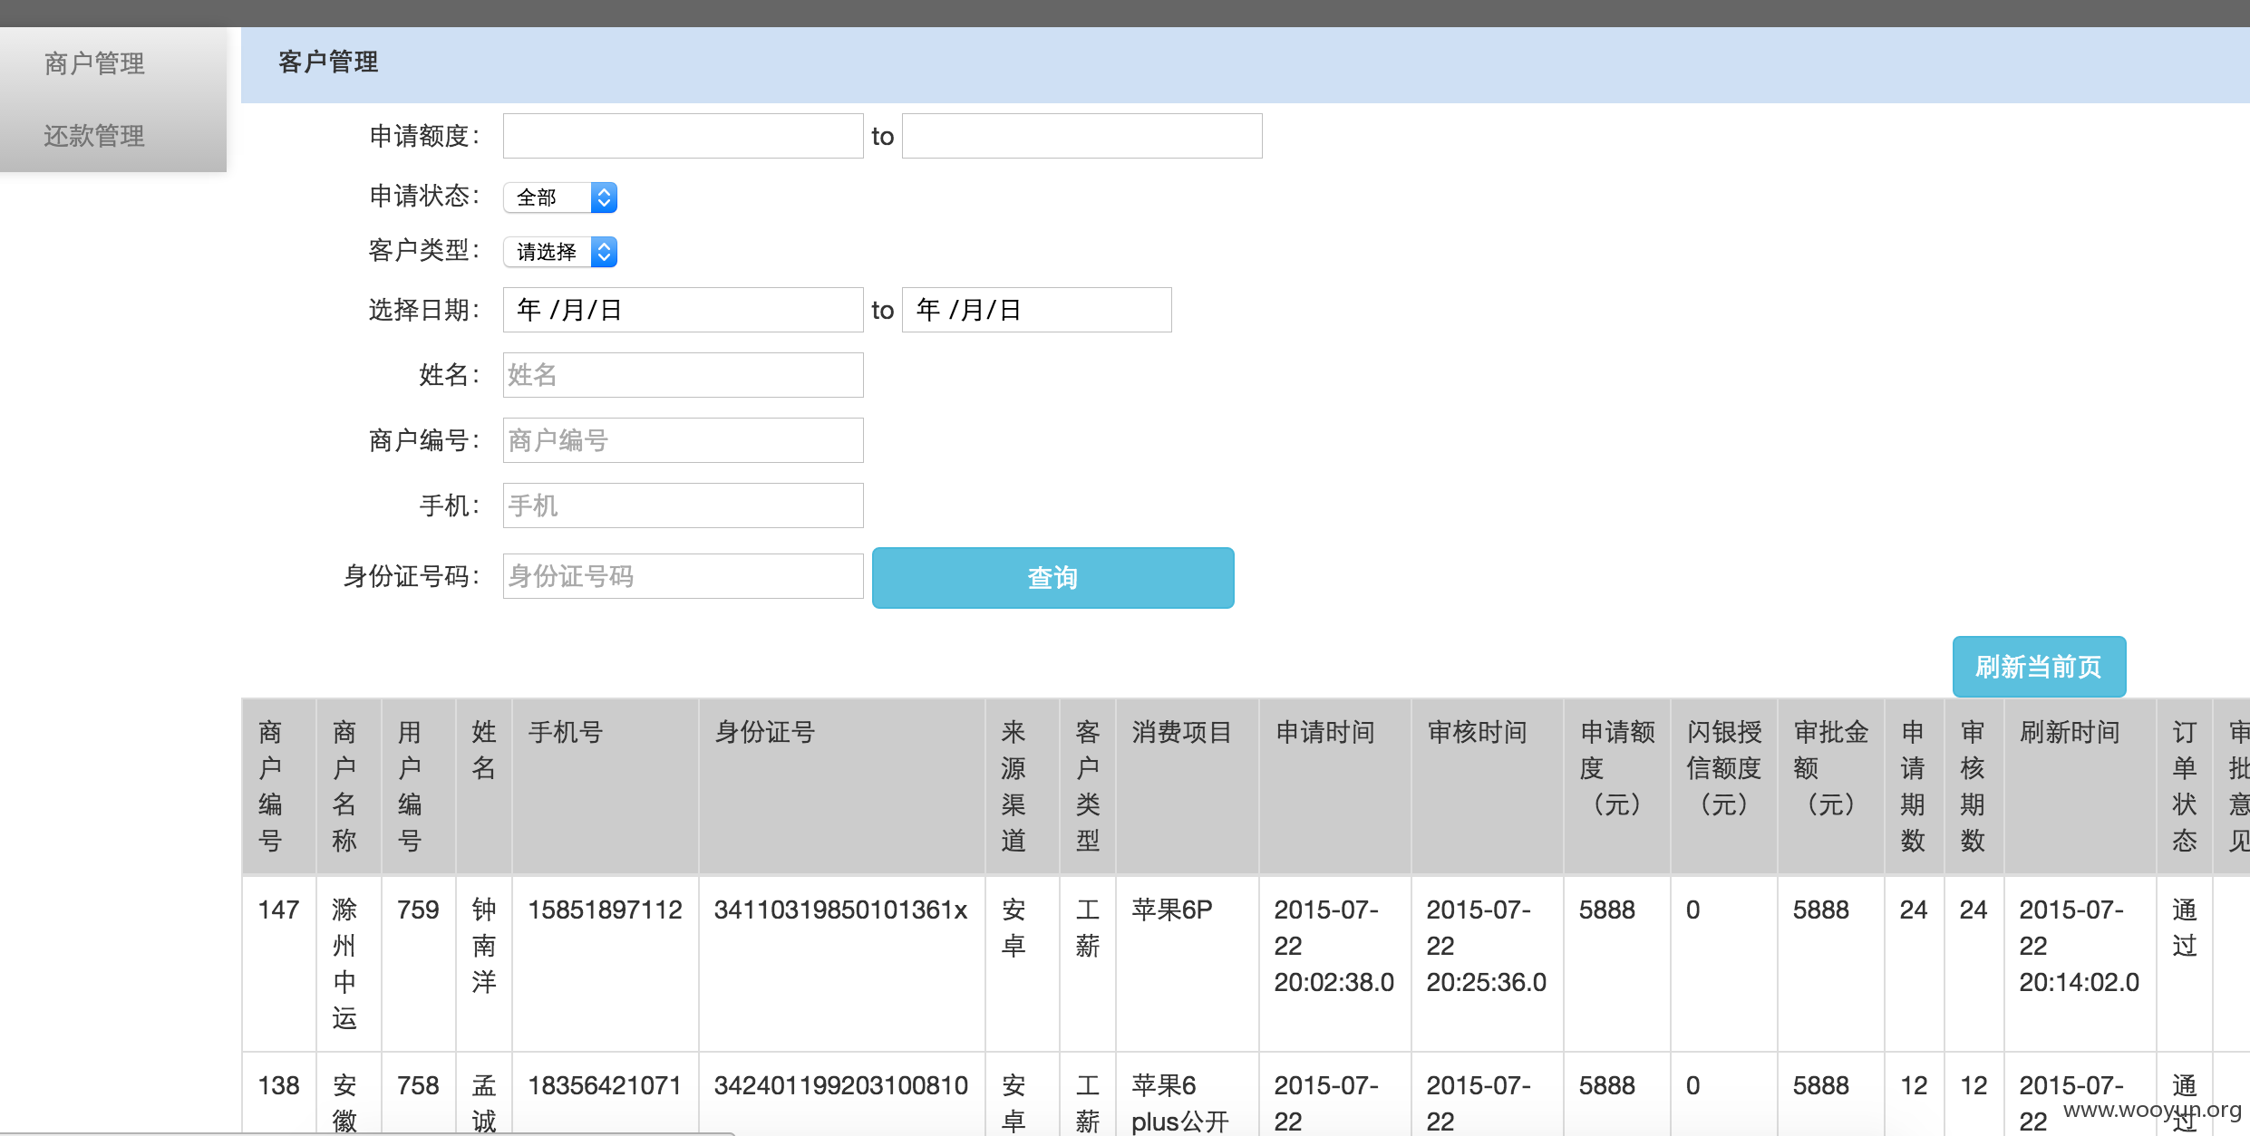Select phone number 18356421071 cell

click(606, 1093)
